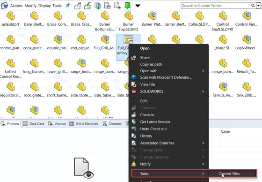
Task: Click the Search in Current Folder field
Action: (x=216, y=6)
